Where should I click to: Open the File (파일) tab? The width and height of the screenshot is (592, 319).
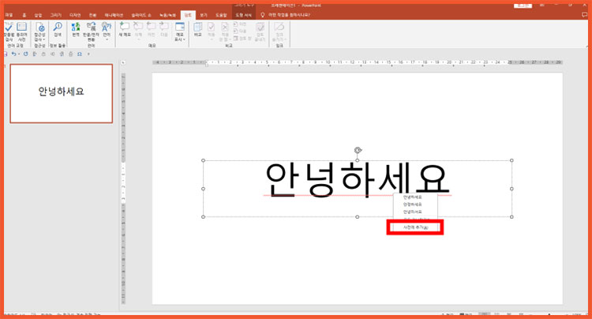[x=9, y=15]
